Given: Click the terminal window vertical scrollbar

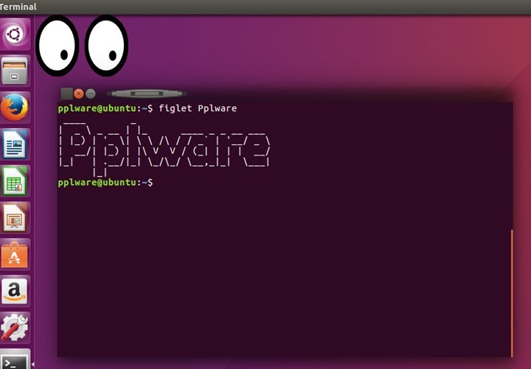Looking at the screenshot, I should coord(512,293).
